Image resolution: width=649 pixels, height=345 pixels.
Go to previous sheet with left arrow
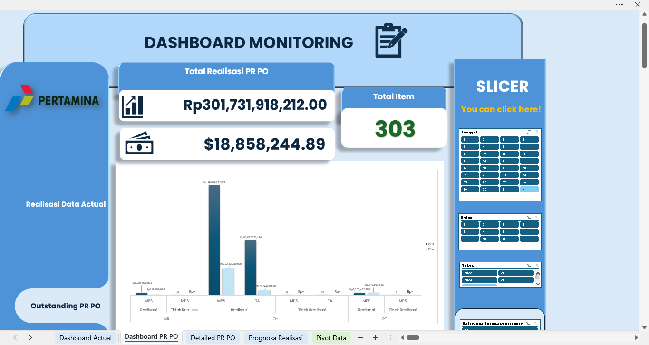[15, 338]
